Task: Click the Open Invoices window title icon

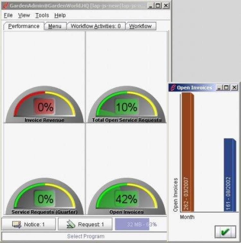Action: [173, 87]
